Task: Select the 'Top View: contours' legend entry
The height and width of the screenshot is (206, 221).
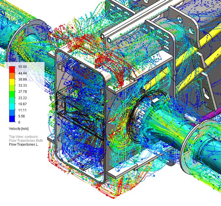Action: [x=23, y=137]
